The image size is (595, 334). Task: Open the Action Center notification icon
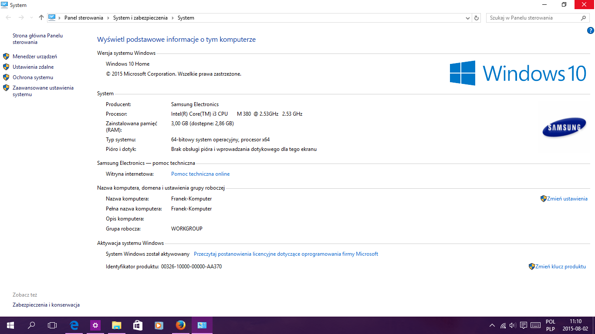pyautogui.click(x=524, y=325)
